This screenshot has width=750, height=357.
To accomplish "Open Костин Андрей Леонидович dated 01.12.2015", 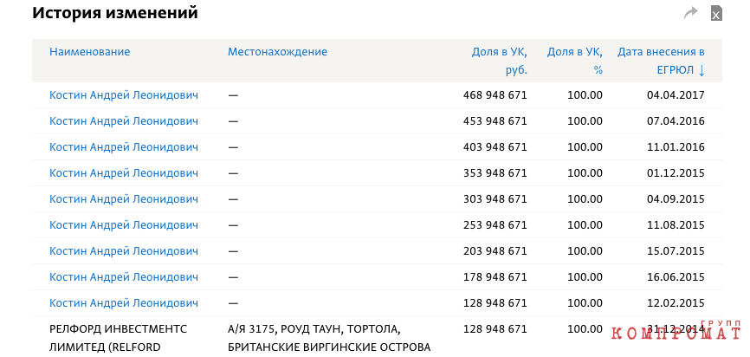I will point(124,173).
